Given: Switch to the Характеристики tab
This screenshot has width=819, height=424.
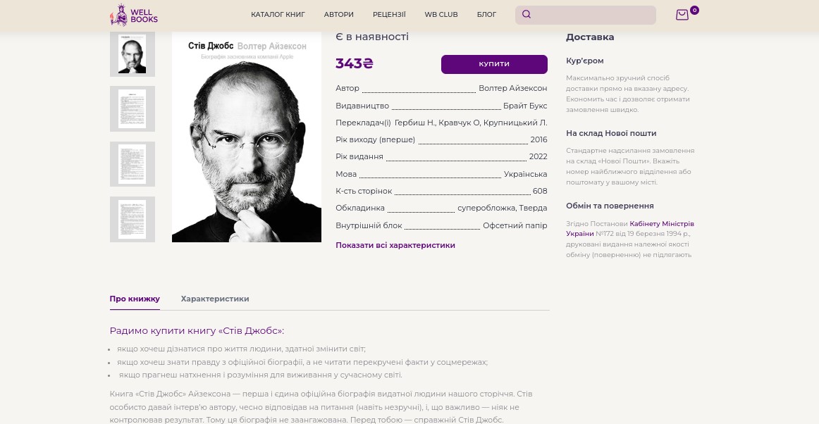Looking at the screenshot, I should (x=215, y=299).
